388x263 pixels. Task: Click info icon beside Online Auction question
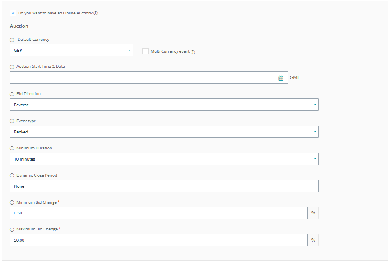pos(95,13)
